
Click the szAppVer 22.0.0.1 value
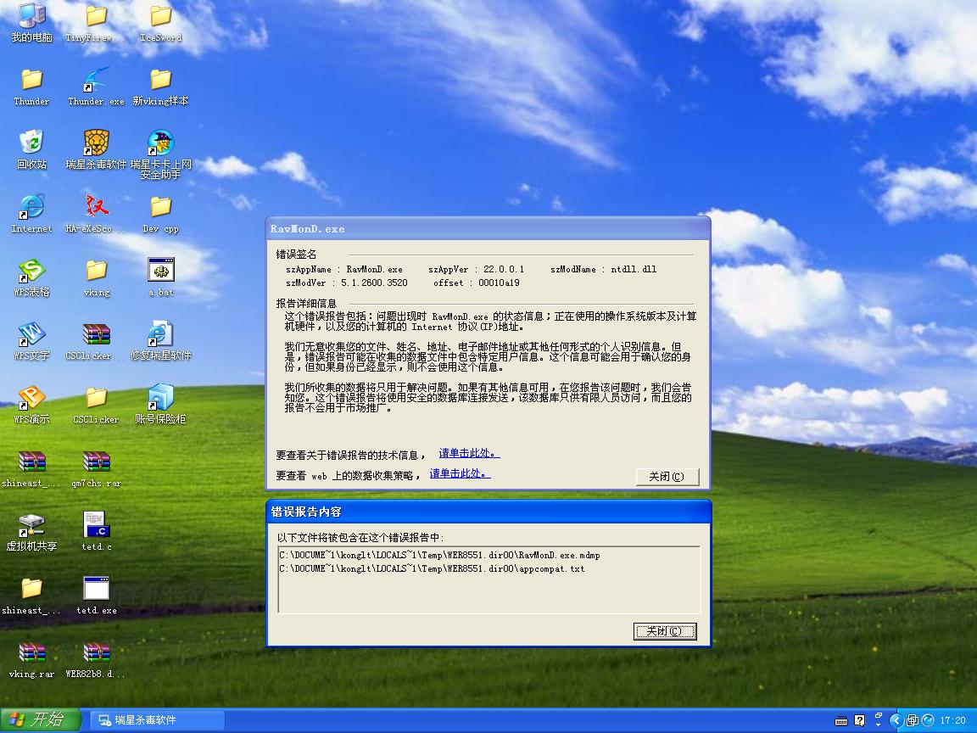tap(504, 269)
